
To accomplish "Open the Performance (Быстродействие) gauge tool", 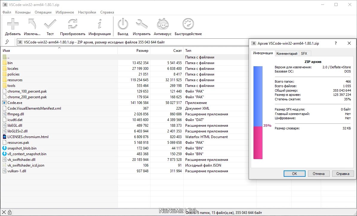I will [188, 24].
